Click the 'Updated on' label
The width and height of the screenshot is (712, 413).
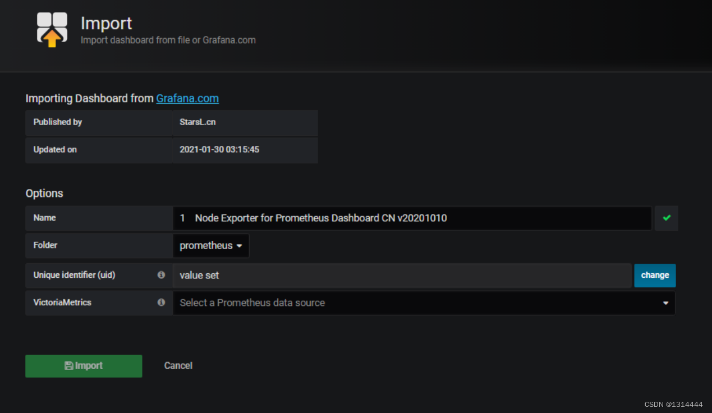pos(55,150)
